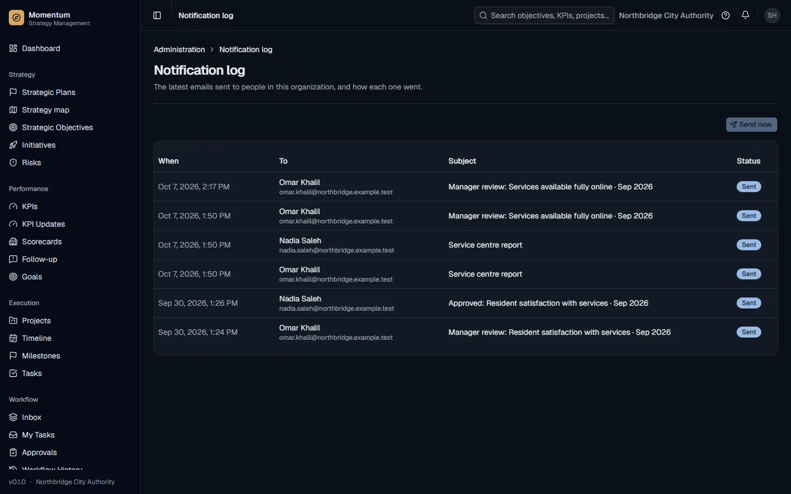Screen dimensions: 791x494
Task: Click 'Approved: Resident satisfaction with services' subject
Action: pyautogui.click(x=548, y=303)
